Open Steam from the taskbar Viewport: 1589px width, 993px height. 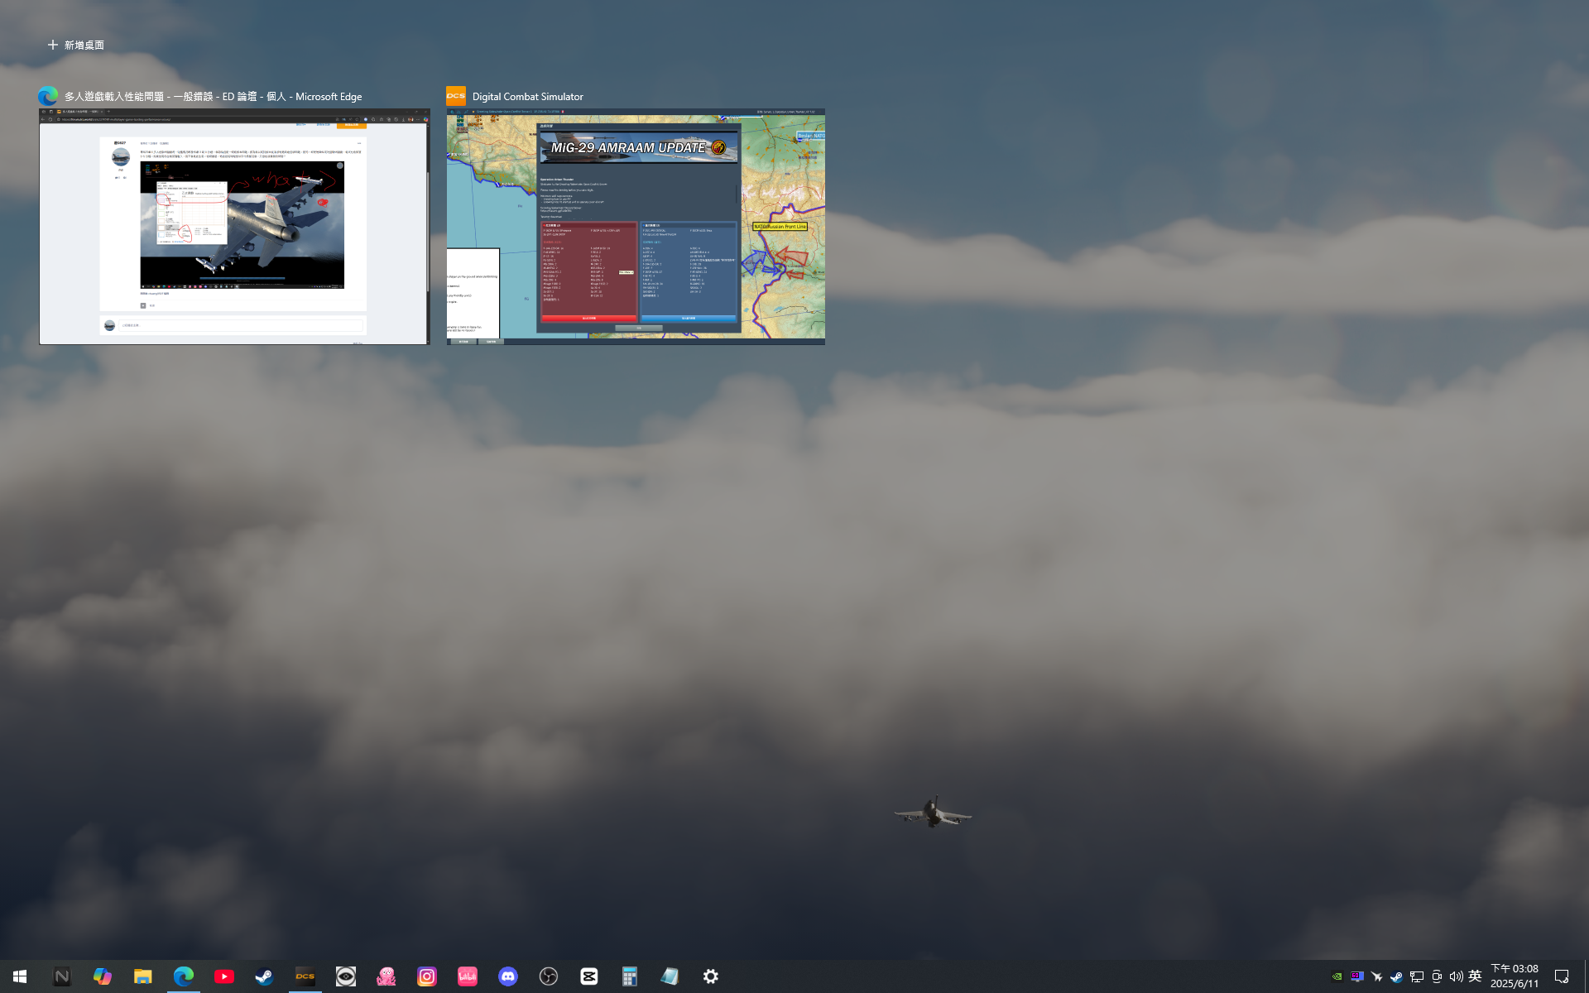264,976
